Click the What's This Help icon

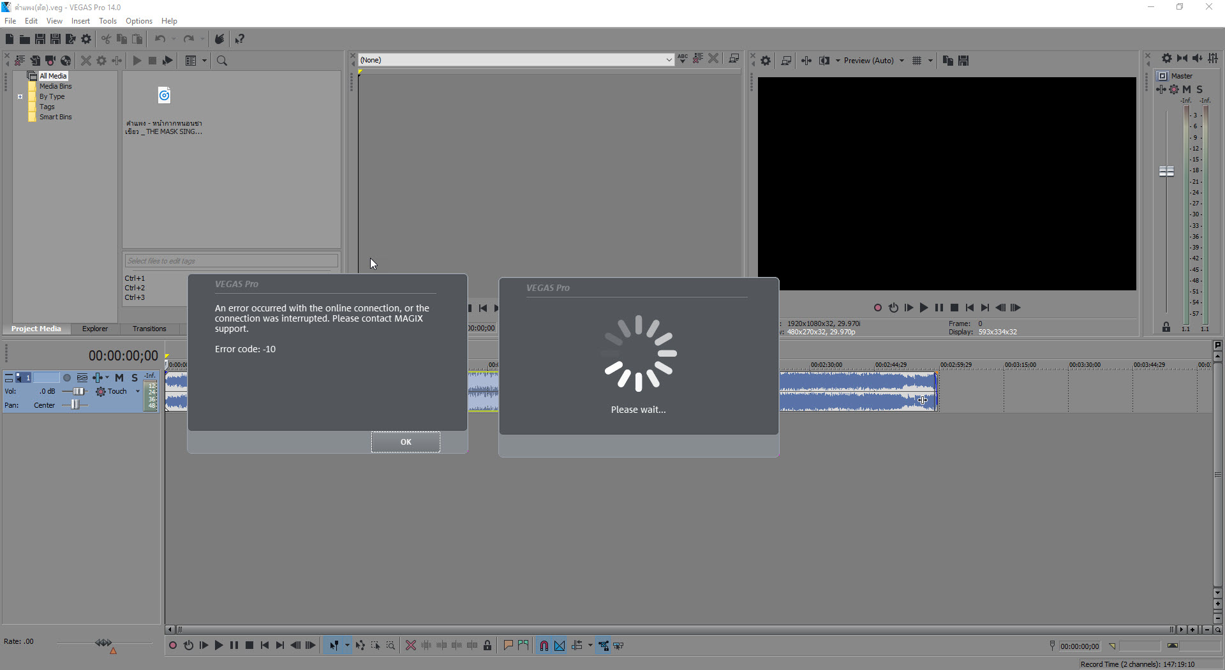tap(240, 39)
